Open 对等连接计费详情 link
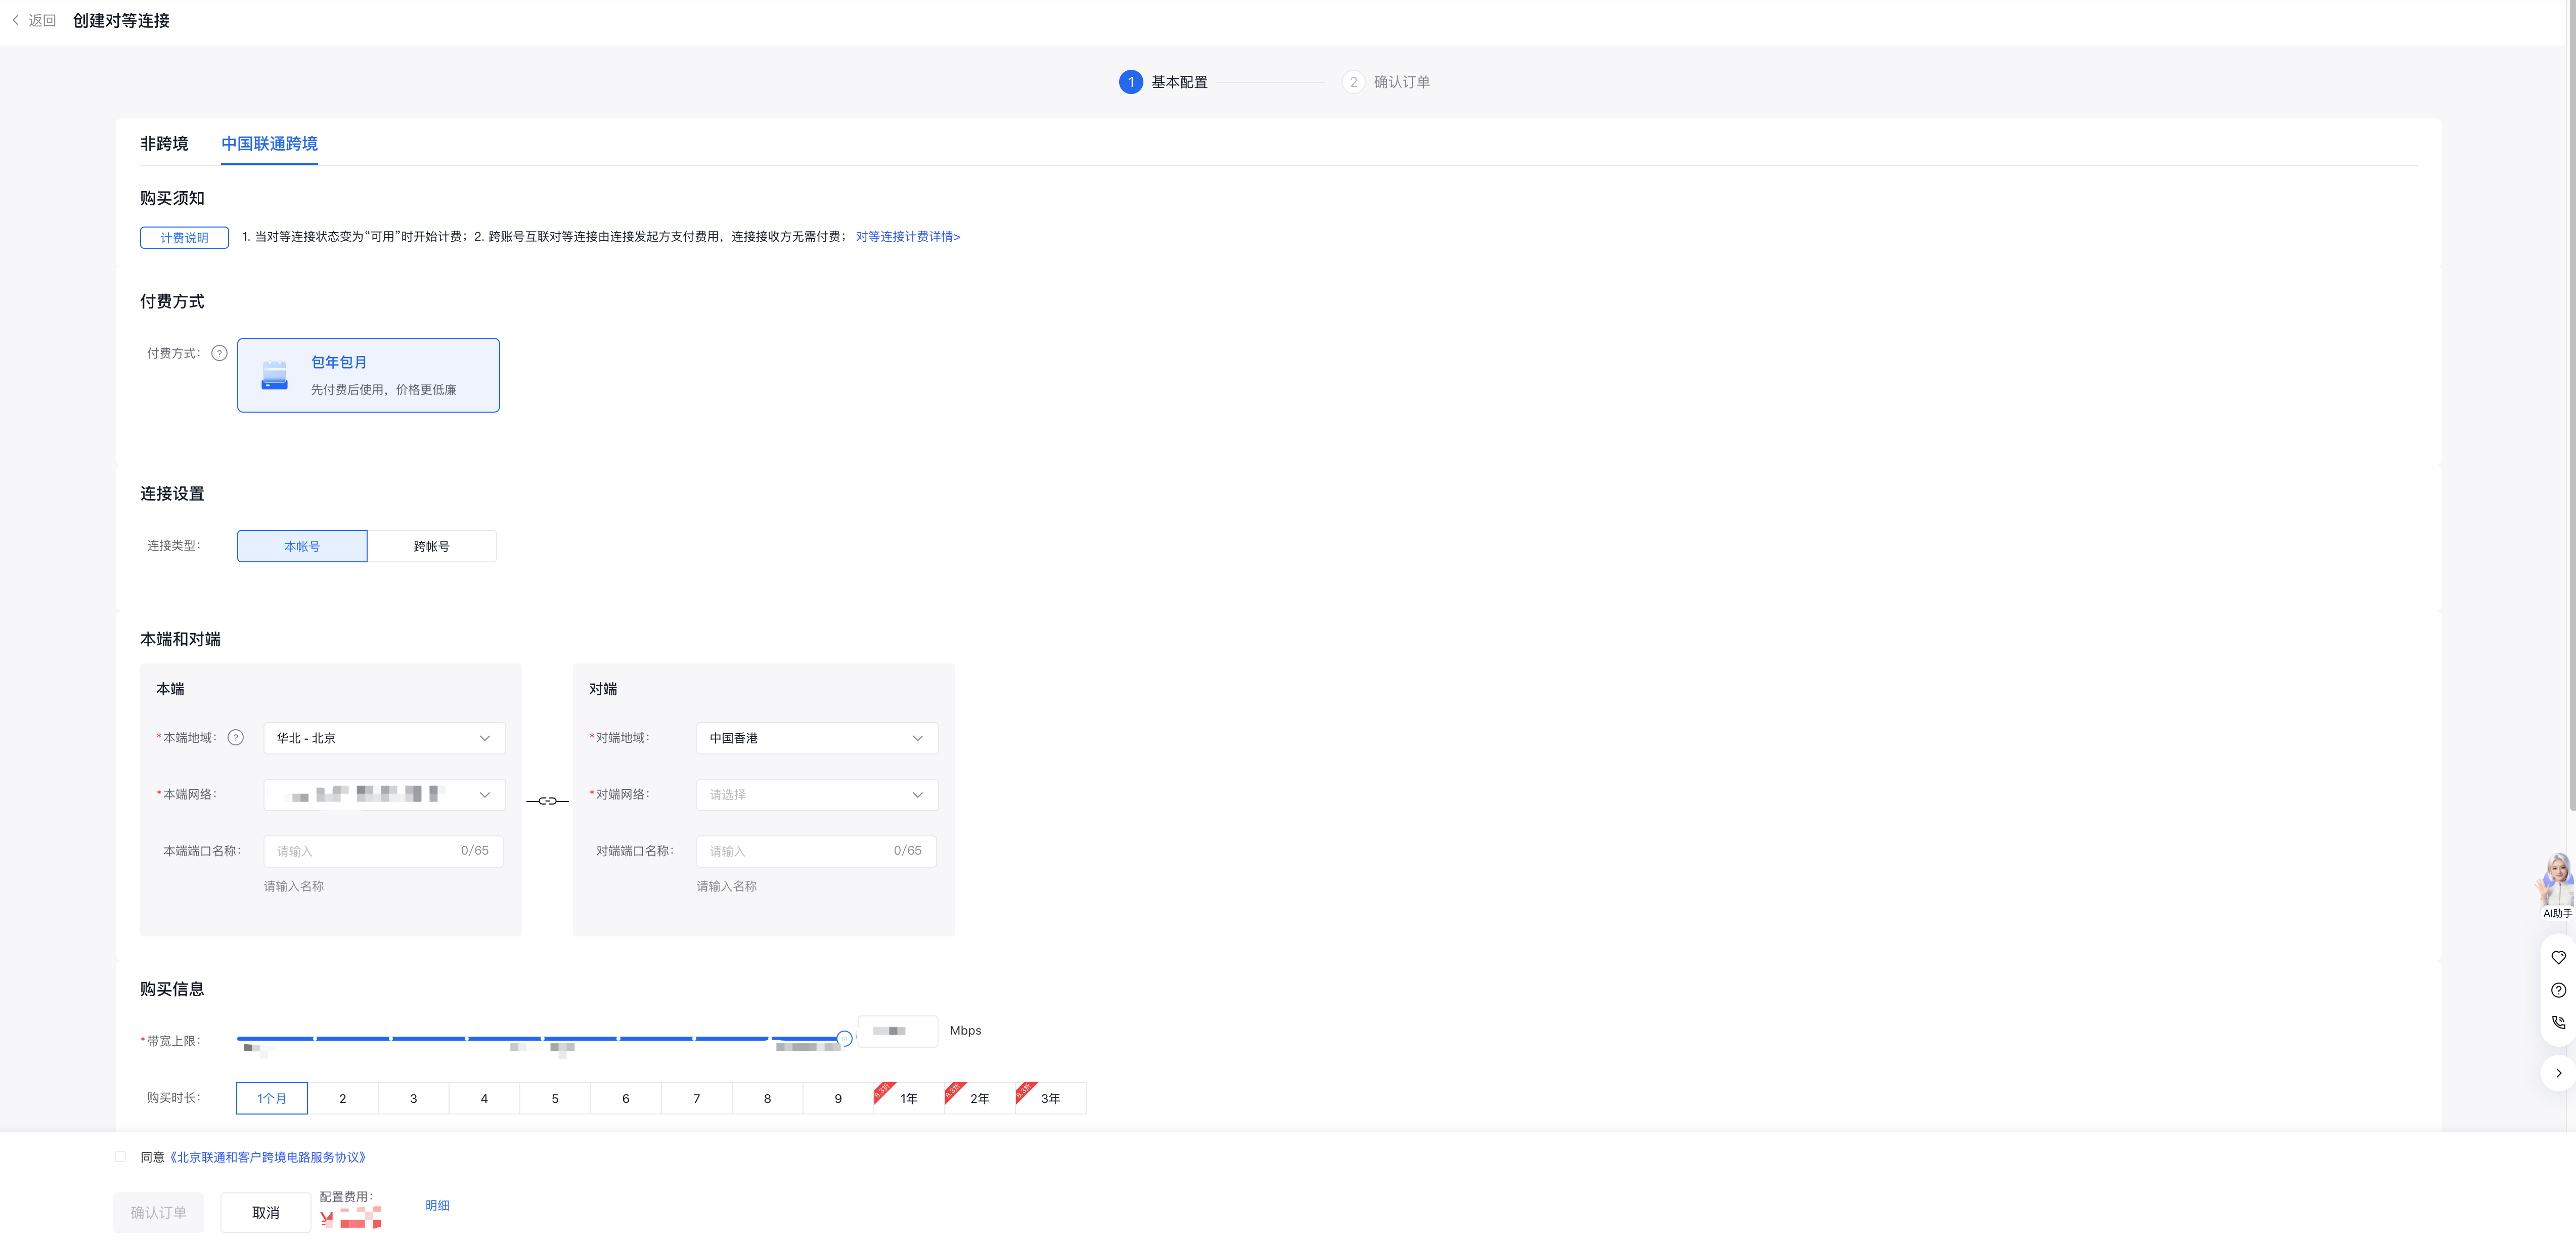 tap(908, 237)
